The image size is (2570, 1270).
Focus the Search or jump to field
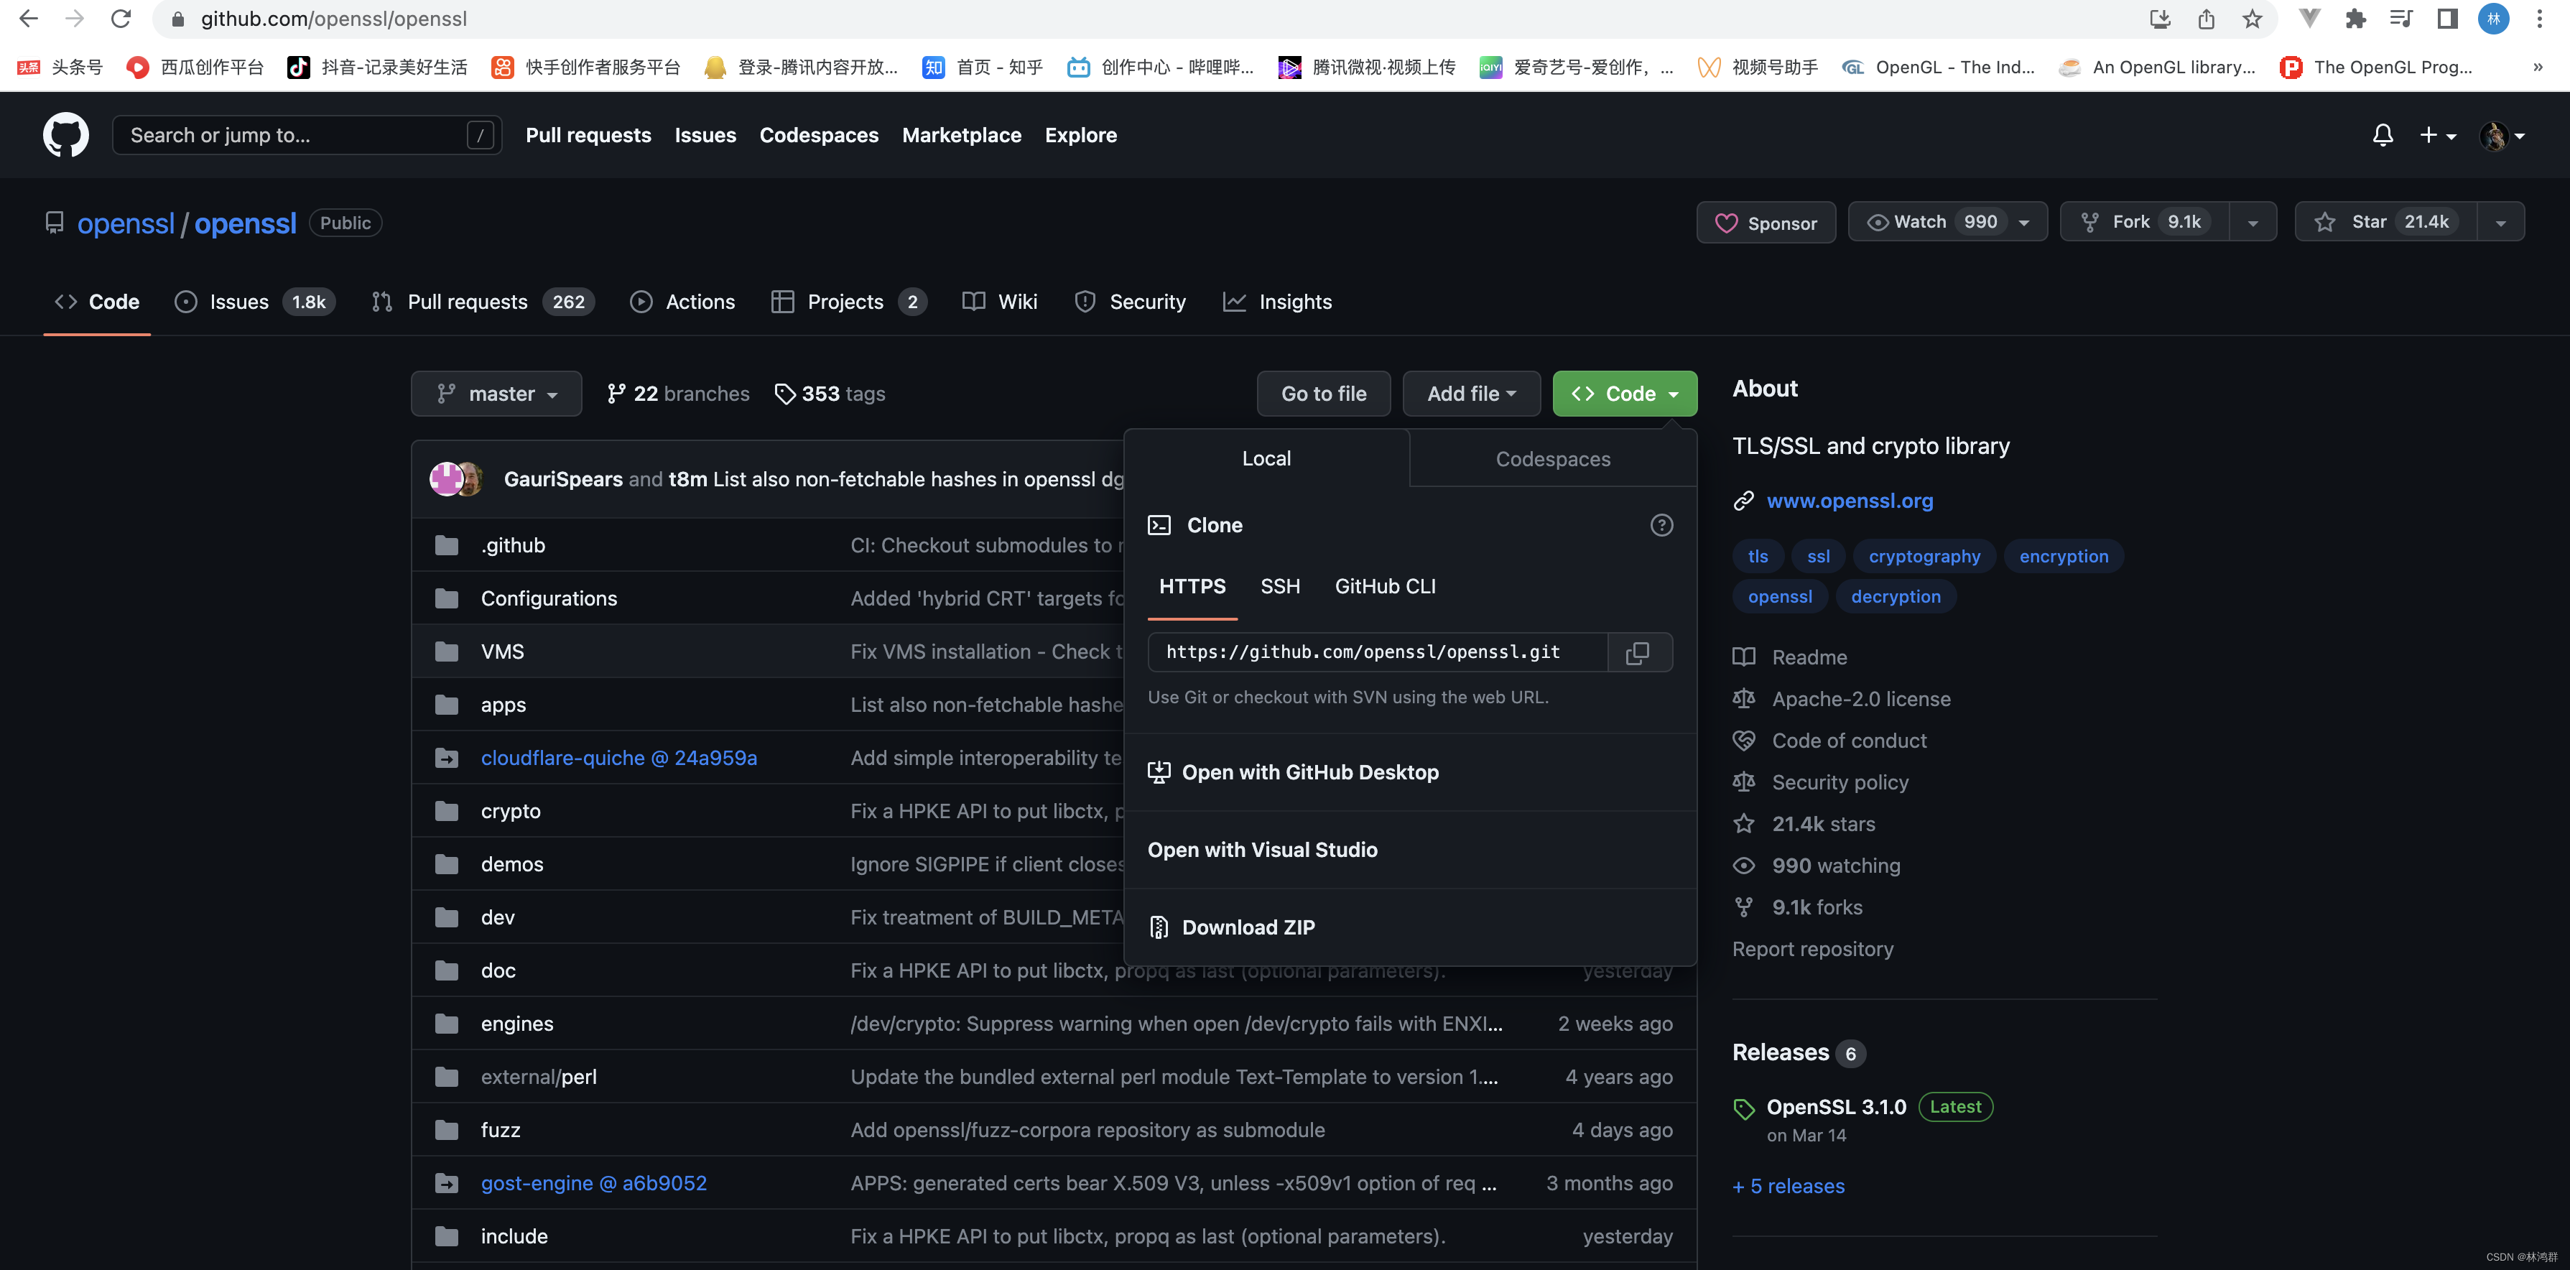306,134
